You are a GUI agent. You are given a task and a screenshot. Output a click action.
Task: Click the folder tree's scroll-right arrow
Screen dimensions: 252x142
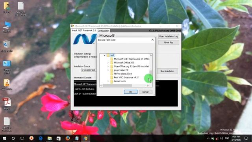[148, 86]
